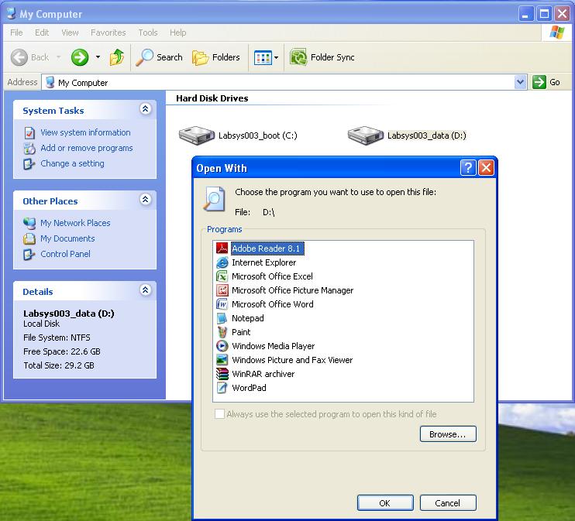The image size is (575, 521).
Task: Select "Microsoft Office Word" program name
Action: (x=273, y=304)
